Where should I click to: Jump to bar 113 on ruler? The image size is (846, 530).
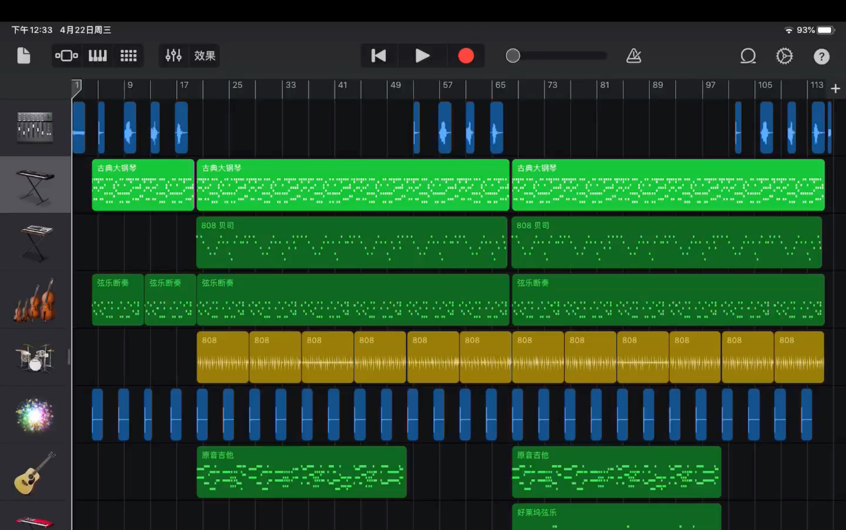(817, 85)
